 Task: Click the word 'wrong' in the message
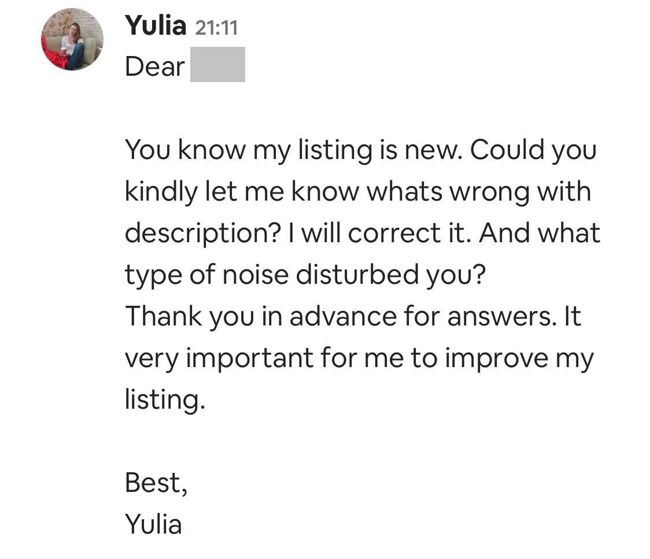click(x=489, y=193)
